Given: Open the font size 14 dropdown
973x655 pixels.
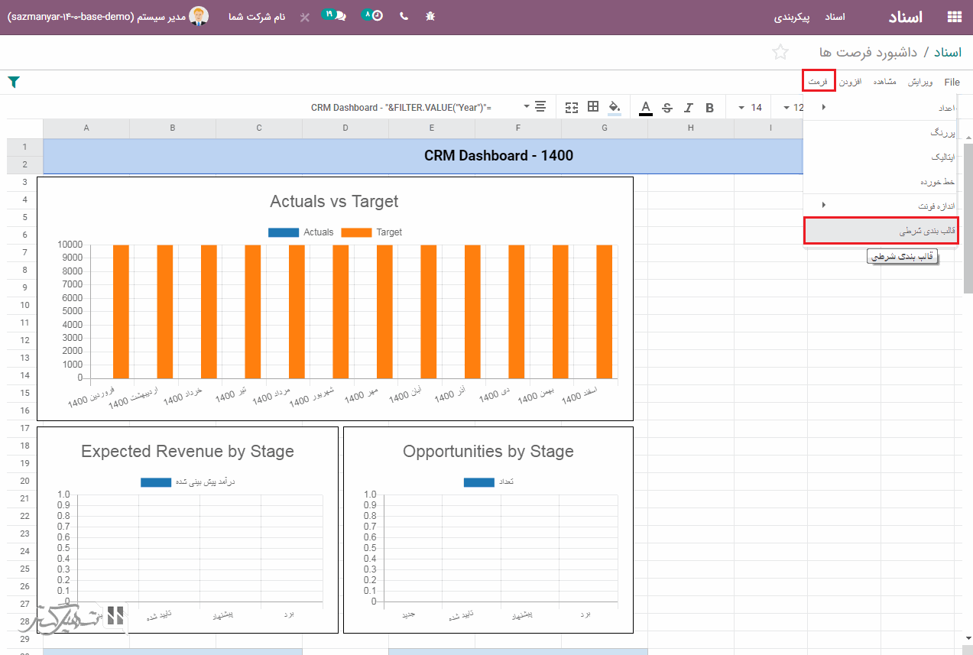Looking at the screenshot, I should tap(750, 108).
